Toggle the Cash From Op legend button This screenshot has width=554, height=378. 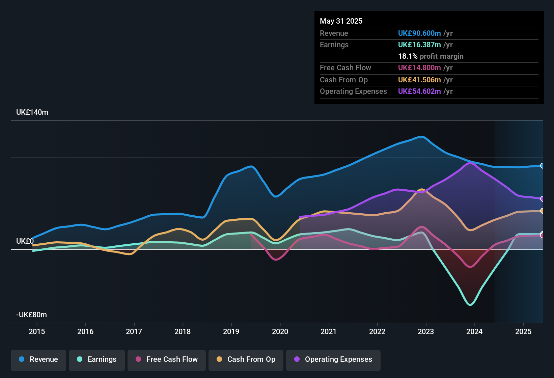pyautogui.click(x=246, y=360)
